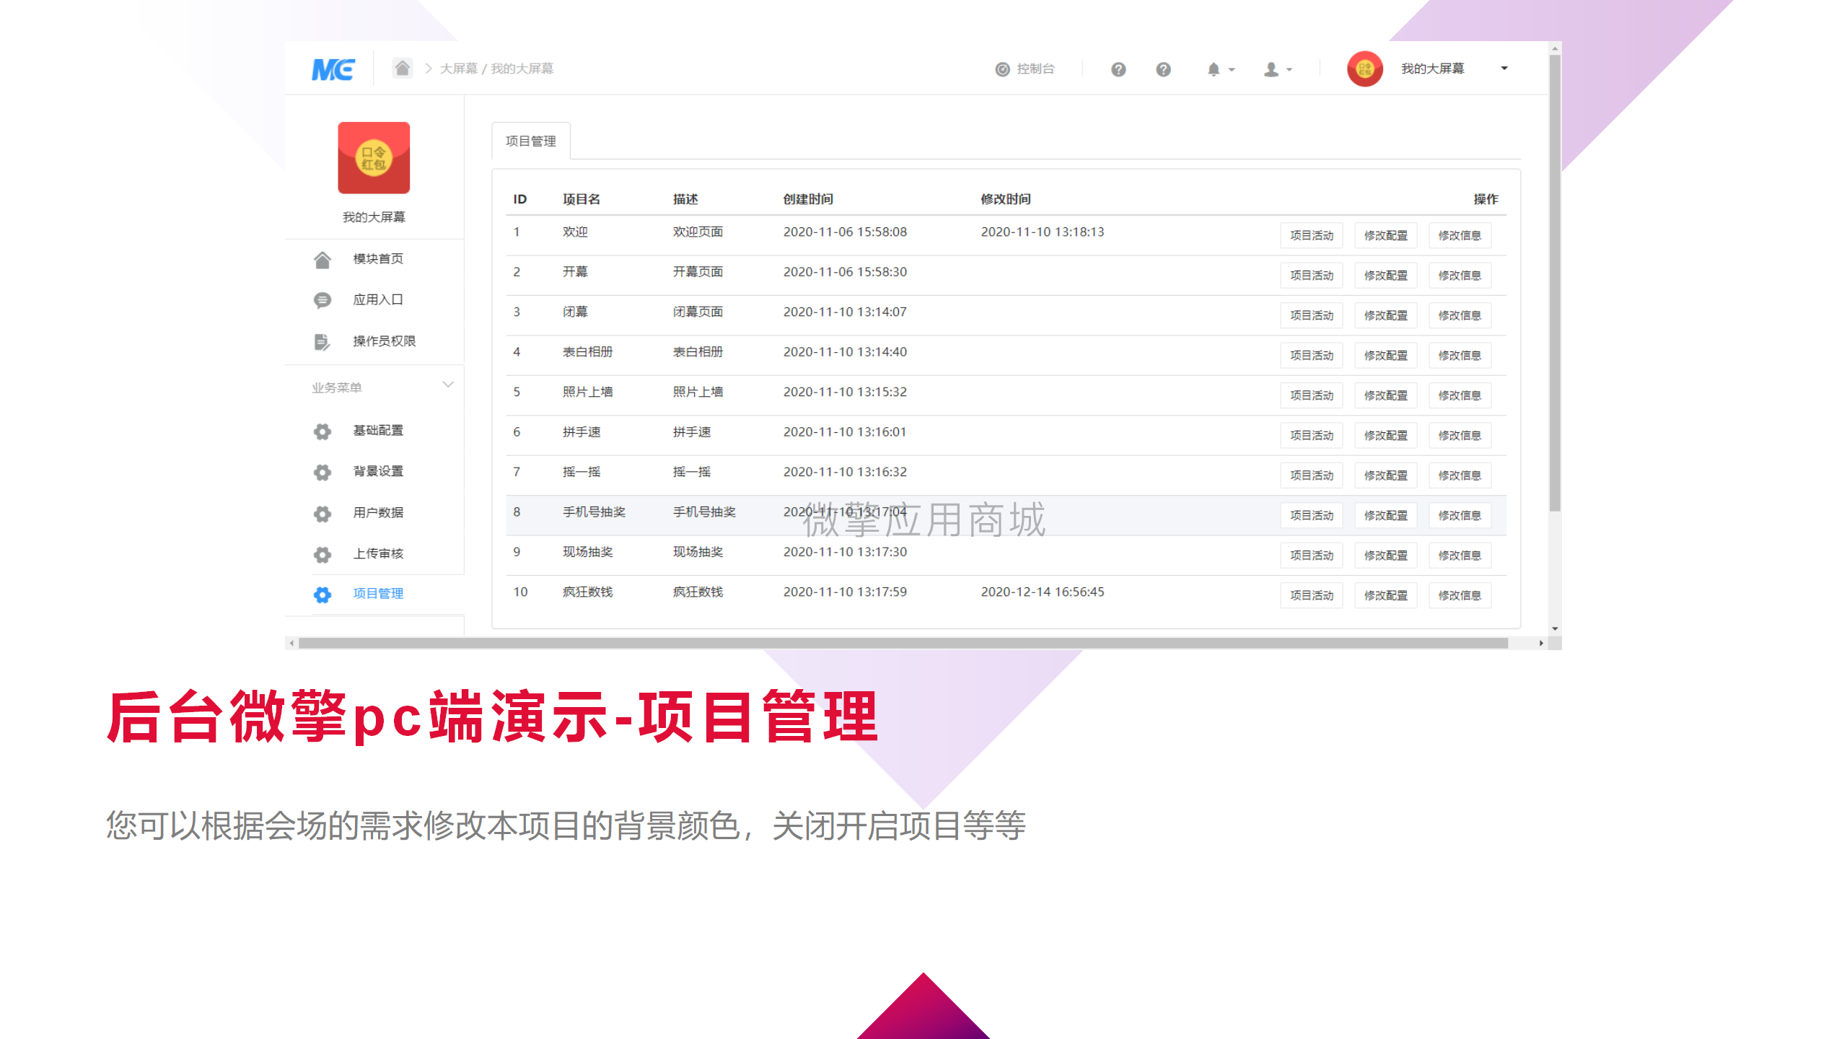Click 修改信息 for 表白相册 row
Viewport: 1847px width, 1039px height.
click(1460, 356)
